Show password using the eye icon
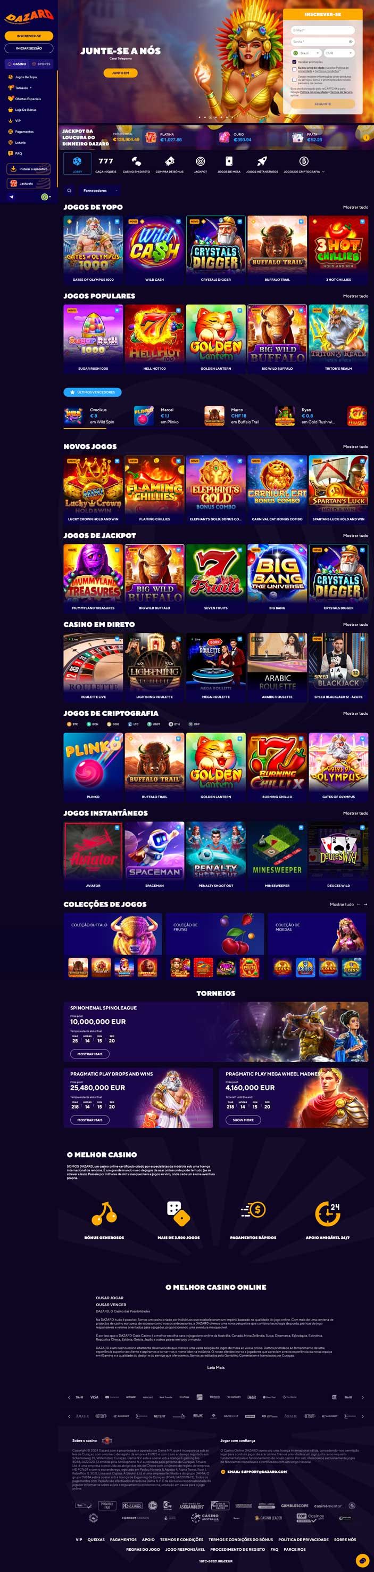Screen dimensions: 374x1572 tap(350, 42)
